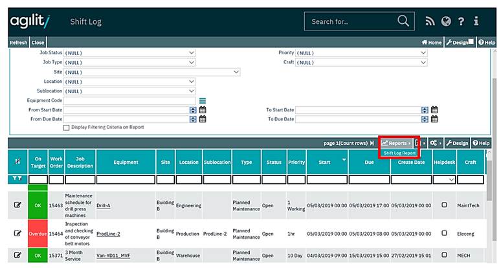Viewport: 501px width, 268px height.
Task: Tick Helpdesk checkbox for work order 15463
Action: pos(444,205)
